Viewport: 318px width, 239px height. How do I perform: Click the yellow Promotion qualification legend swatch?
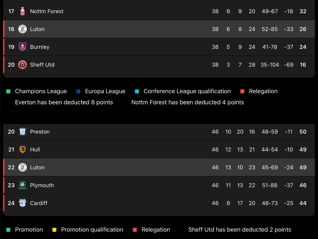coord(54,230)
